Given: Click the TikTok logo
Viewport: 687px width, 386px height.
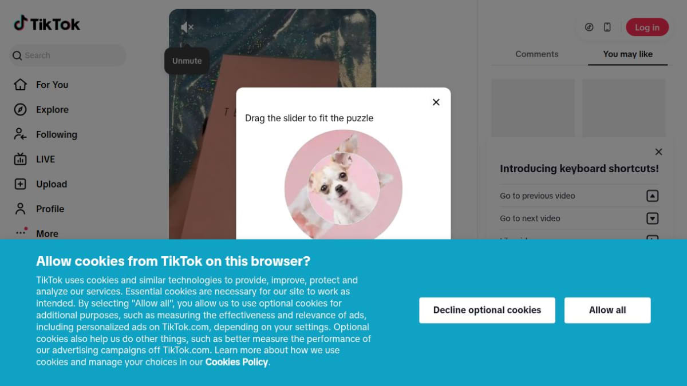Looking at the screenshot, I should click(x=47, y=23).
